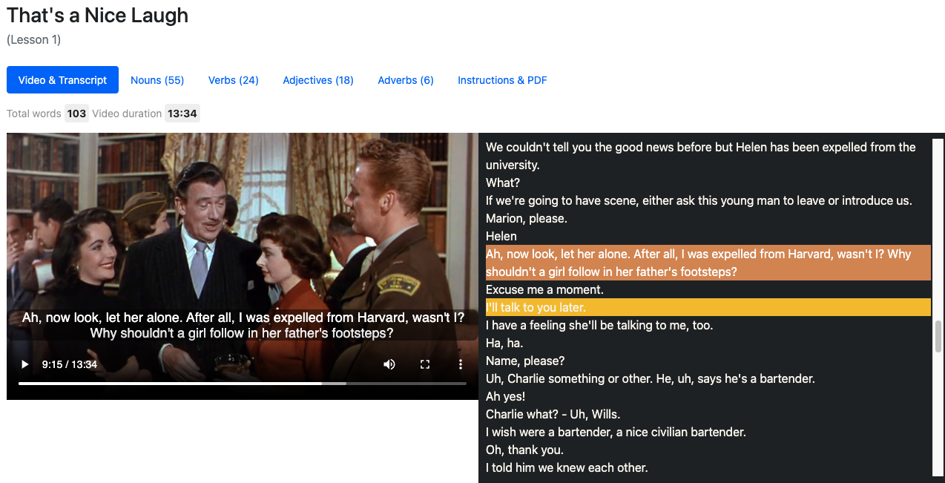
Task: Select line "I wish were a bartender"
Action: click(x=708, y=432)
